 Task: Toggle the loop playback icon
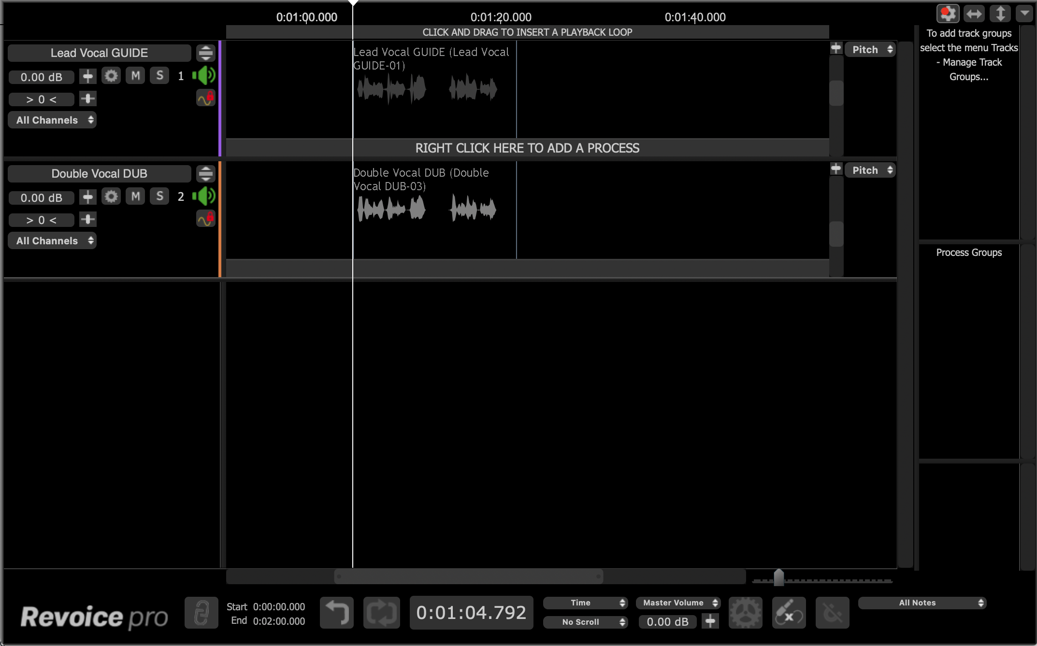[x=381, y=612]
